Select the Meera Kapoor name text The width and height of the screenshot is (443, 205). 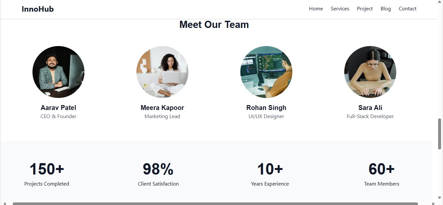coord(162,108)
